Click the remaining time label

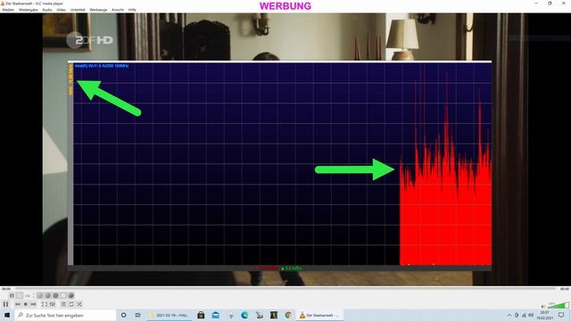coord(564,289)
